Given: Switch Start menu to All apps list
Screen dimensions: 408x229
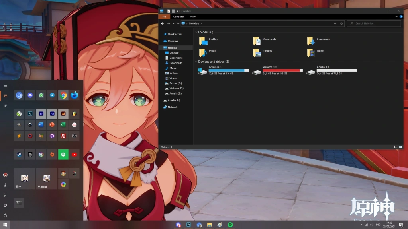Looking at the screenshot, I should pyautogui.click(x=5, y=106).
